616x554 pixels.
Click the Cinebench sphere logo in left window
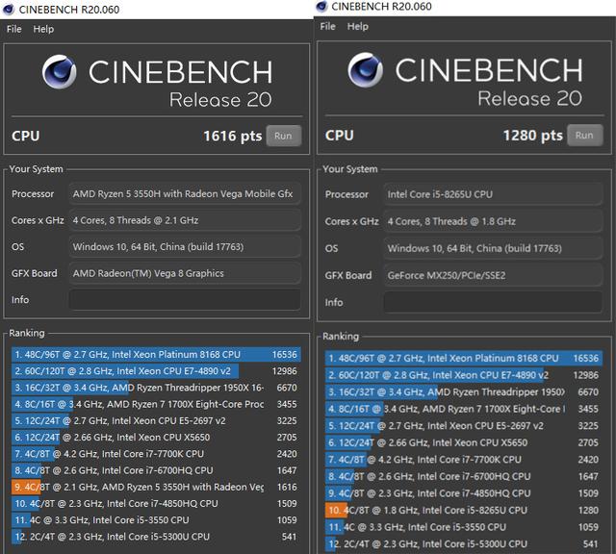[x=60, y=72]
